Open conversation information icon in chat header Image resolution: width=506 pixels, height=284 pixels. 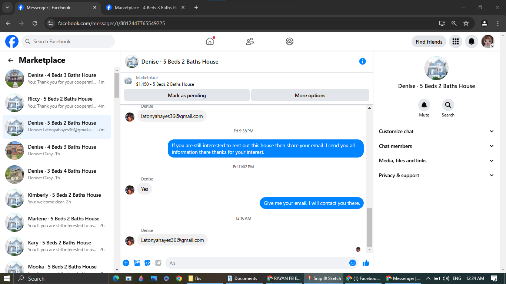tap(363, 61)
